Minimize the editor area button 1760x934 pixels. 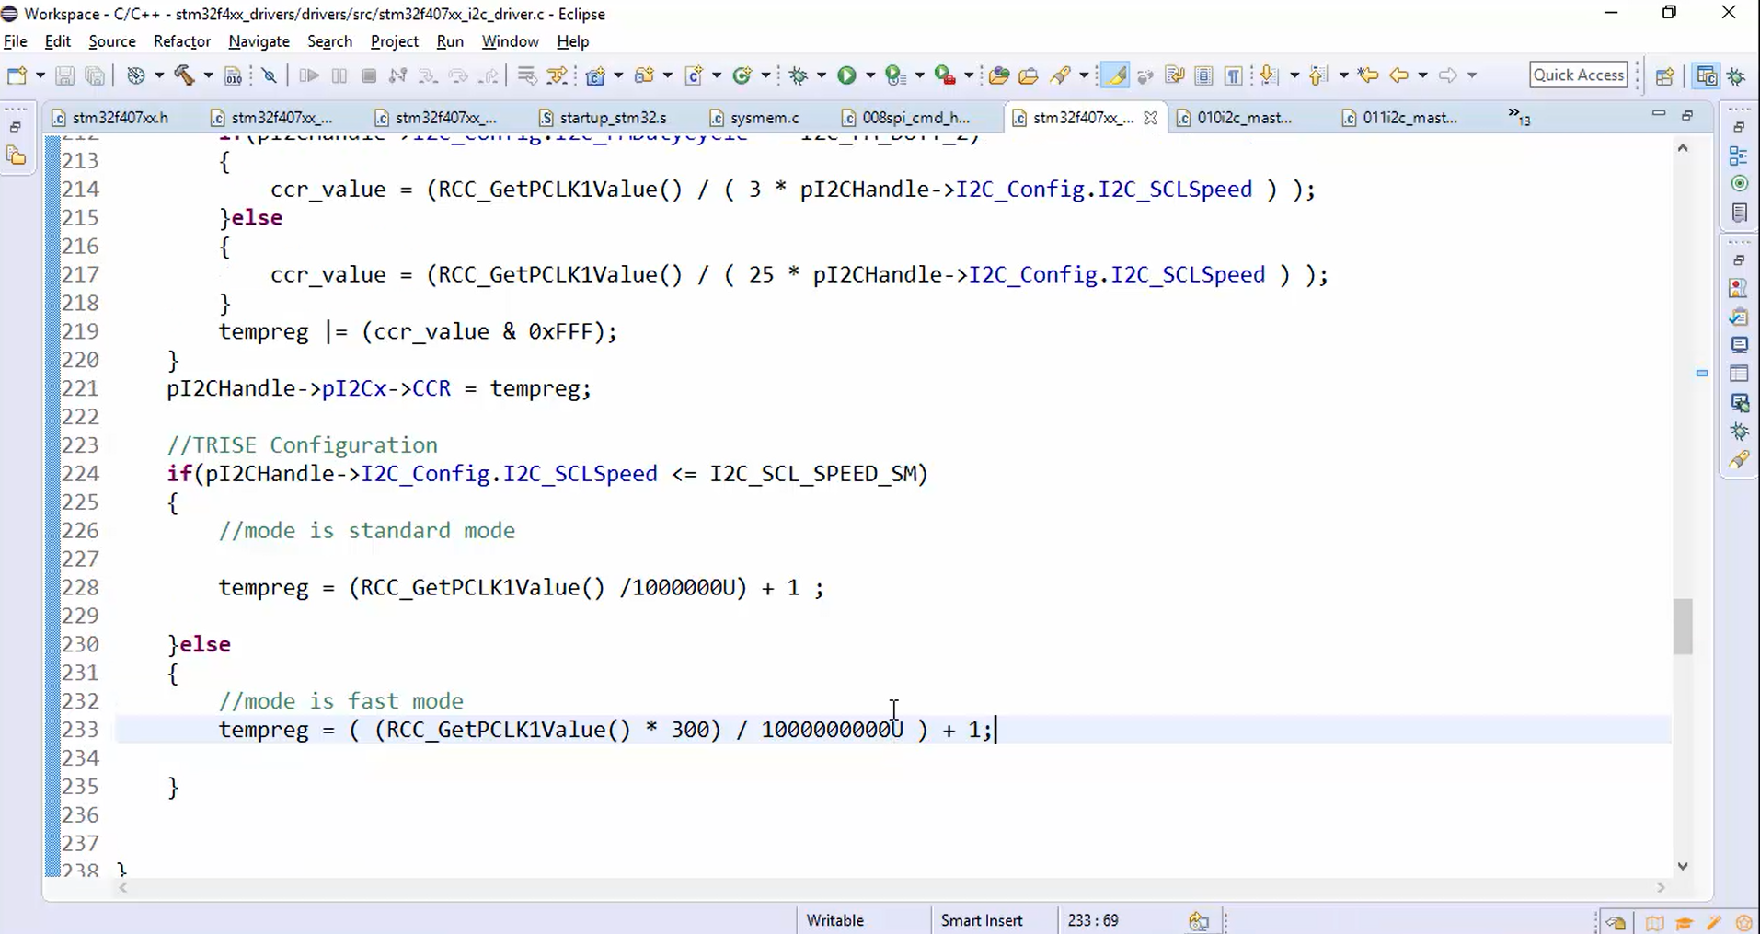tap(1658, 114)
